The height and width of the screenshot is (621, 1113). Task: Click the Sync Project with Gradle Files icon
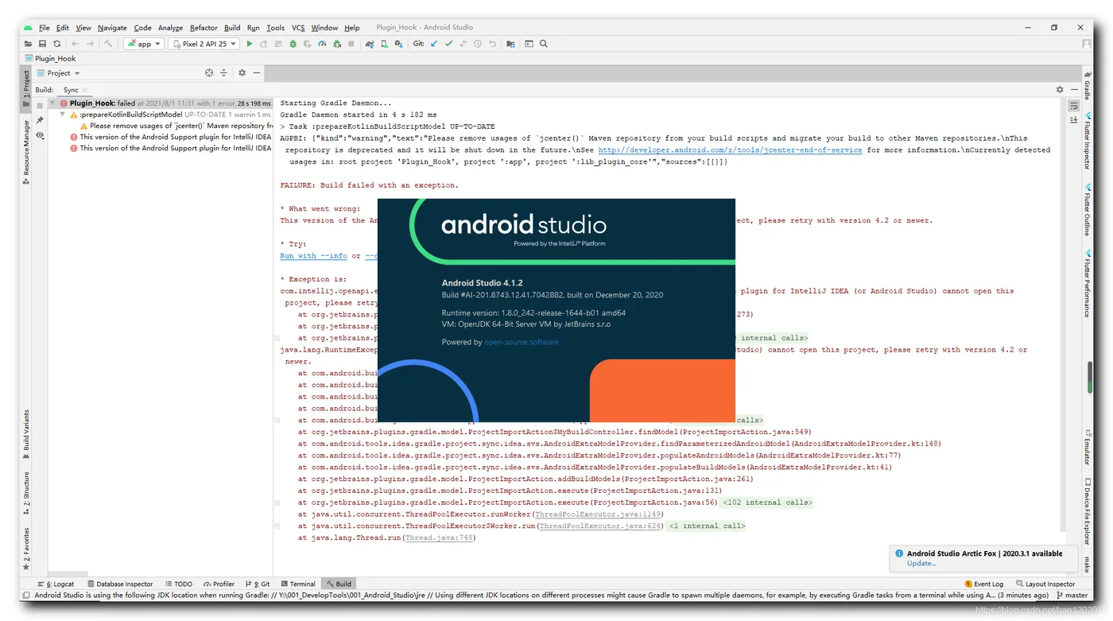pos(370,44)
